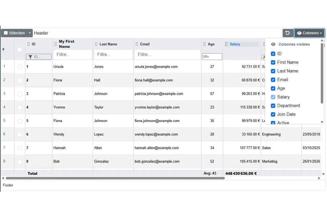Click the total salary 448 430 636.00 €
This screenshot has width=327, height=218.
click(x=241, y=173)
